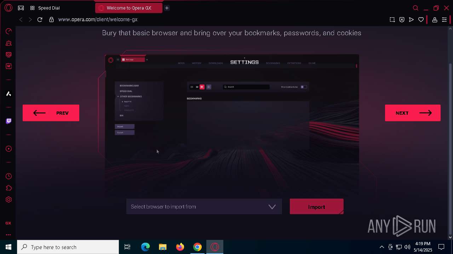Open GX Corner gamepad icon
Viewport: 453px width, 254px height.
(x=21, y=8)
